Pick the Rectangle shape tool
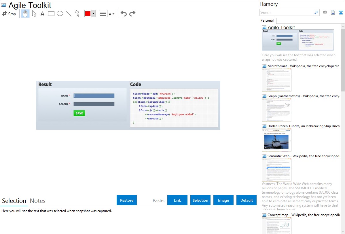Screen dimensions: 345x234 [x=51, y=14]
